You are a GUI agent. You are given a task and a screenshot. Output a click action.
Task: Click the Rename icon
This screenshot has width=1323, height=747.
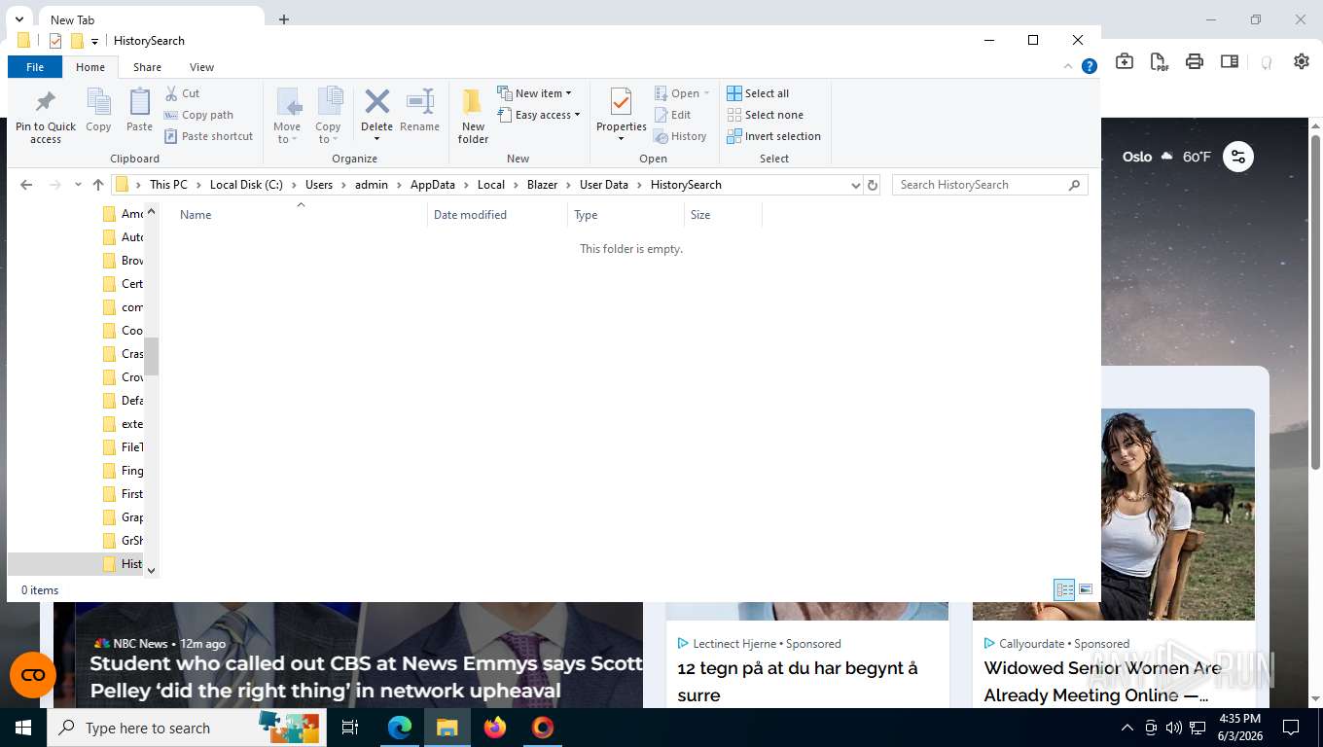click(x=419, y=101)
